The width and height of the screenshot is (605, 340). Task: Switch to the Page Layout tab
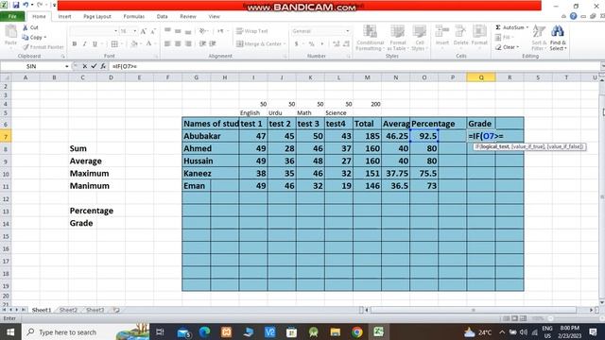click(97, 17)
